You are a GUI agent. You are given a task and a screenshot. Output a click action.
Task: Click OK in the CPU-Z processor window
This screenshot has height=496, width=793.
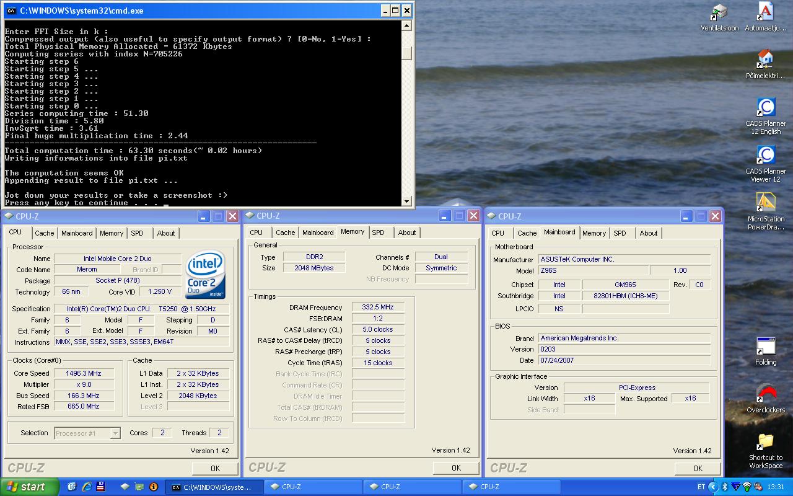[215, 468]
